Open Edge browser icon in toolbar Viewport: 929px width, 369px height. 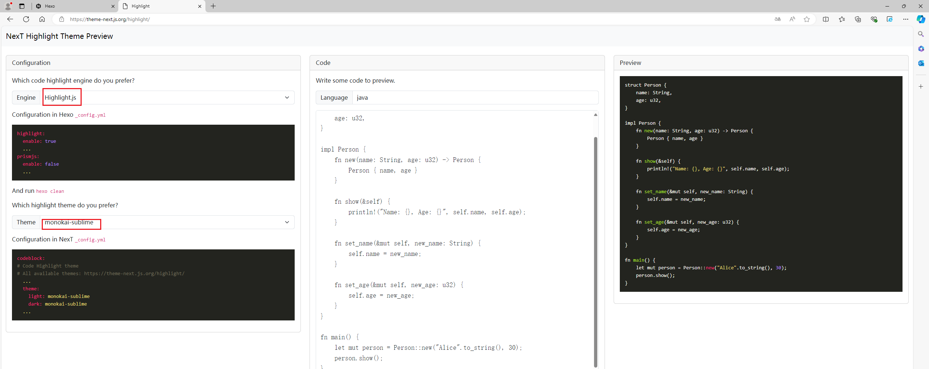click(x=890, y=19)
